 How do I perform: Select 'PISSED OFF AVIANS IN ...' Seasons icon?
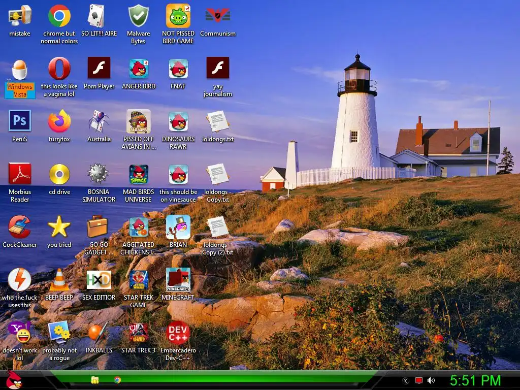click(x=138, y=121)
